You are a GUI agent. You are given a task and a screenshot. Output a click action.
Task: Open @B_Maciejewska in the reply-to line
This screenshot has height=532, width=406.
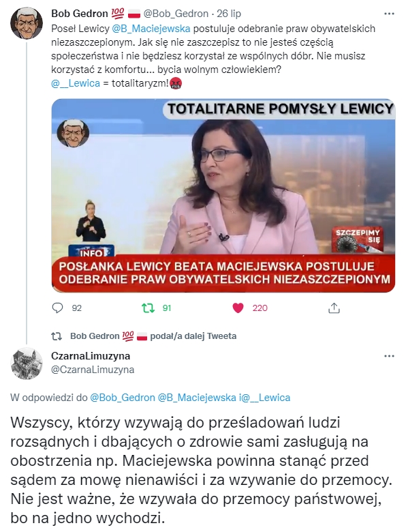click(x=197, y=398)
